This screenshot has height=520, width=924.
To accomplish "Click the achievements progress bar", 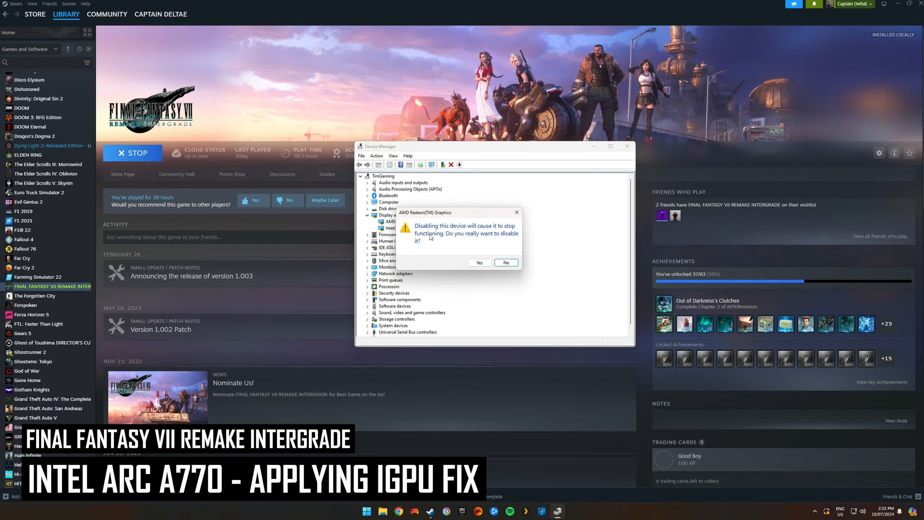I will coord(784,281).
